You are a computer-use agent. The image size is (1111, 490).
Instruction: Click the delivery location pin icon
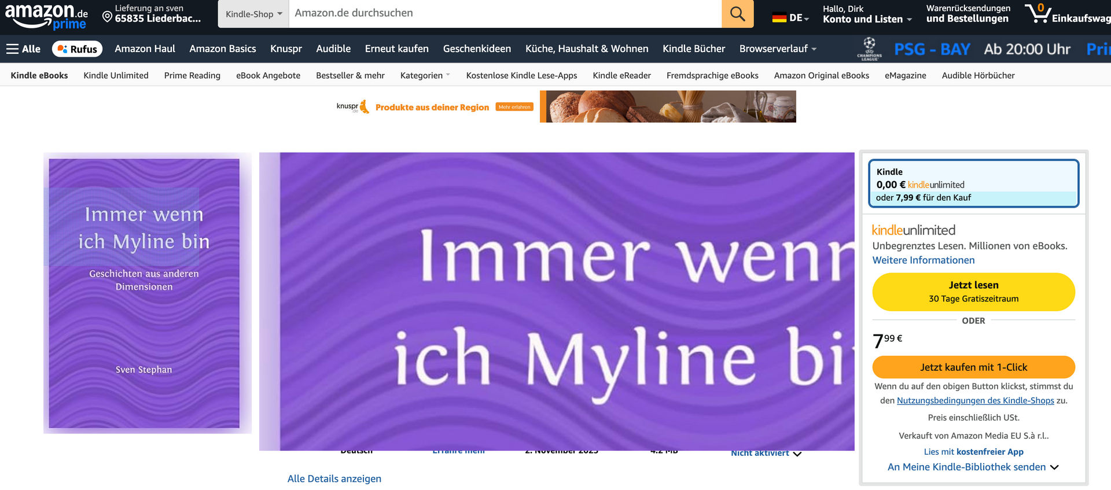107,17
